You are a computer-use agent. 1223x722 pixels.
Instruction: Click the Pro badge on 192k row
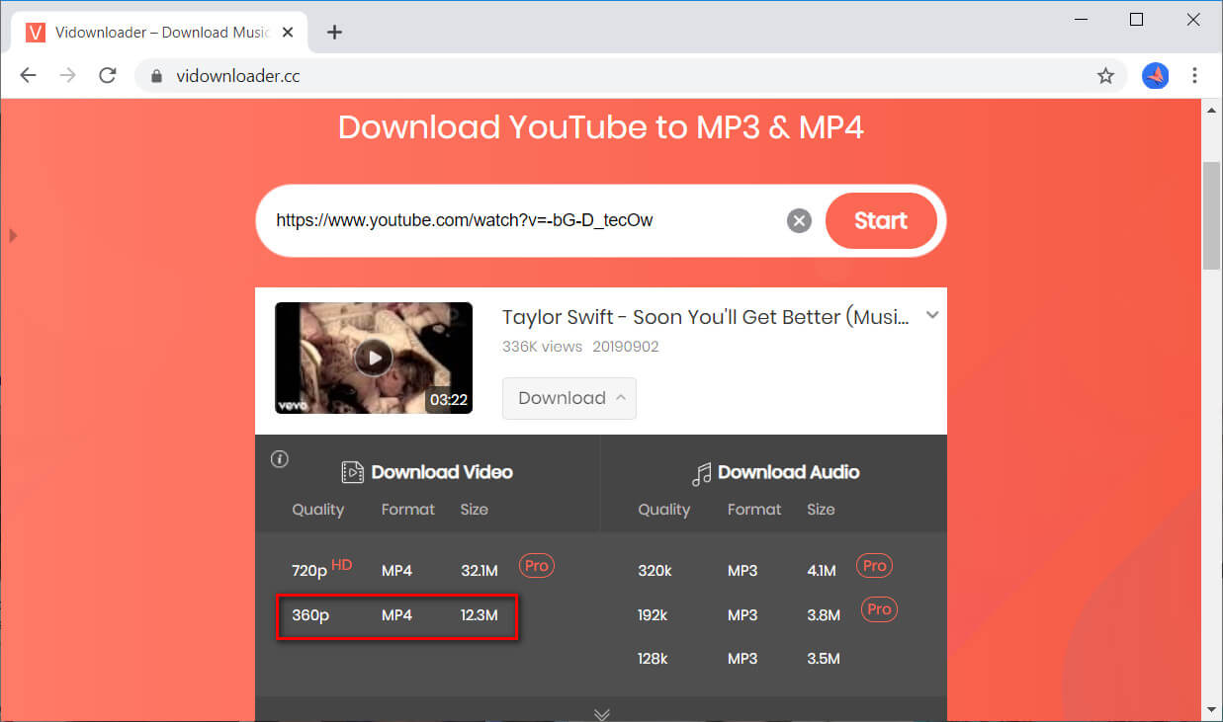pyautogui.click(x=879, y=609)
